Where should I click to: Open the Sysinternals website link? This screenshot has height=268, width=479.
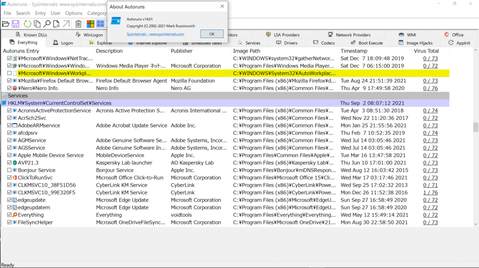pos(155,34)
